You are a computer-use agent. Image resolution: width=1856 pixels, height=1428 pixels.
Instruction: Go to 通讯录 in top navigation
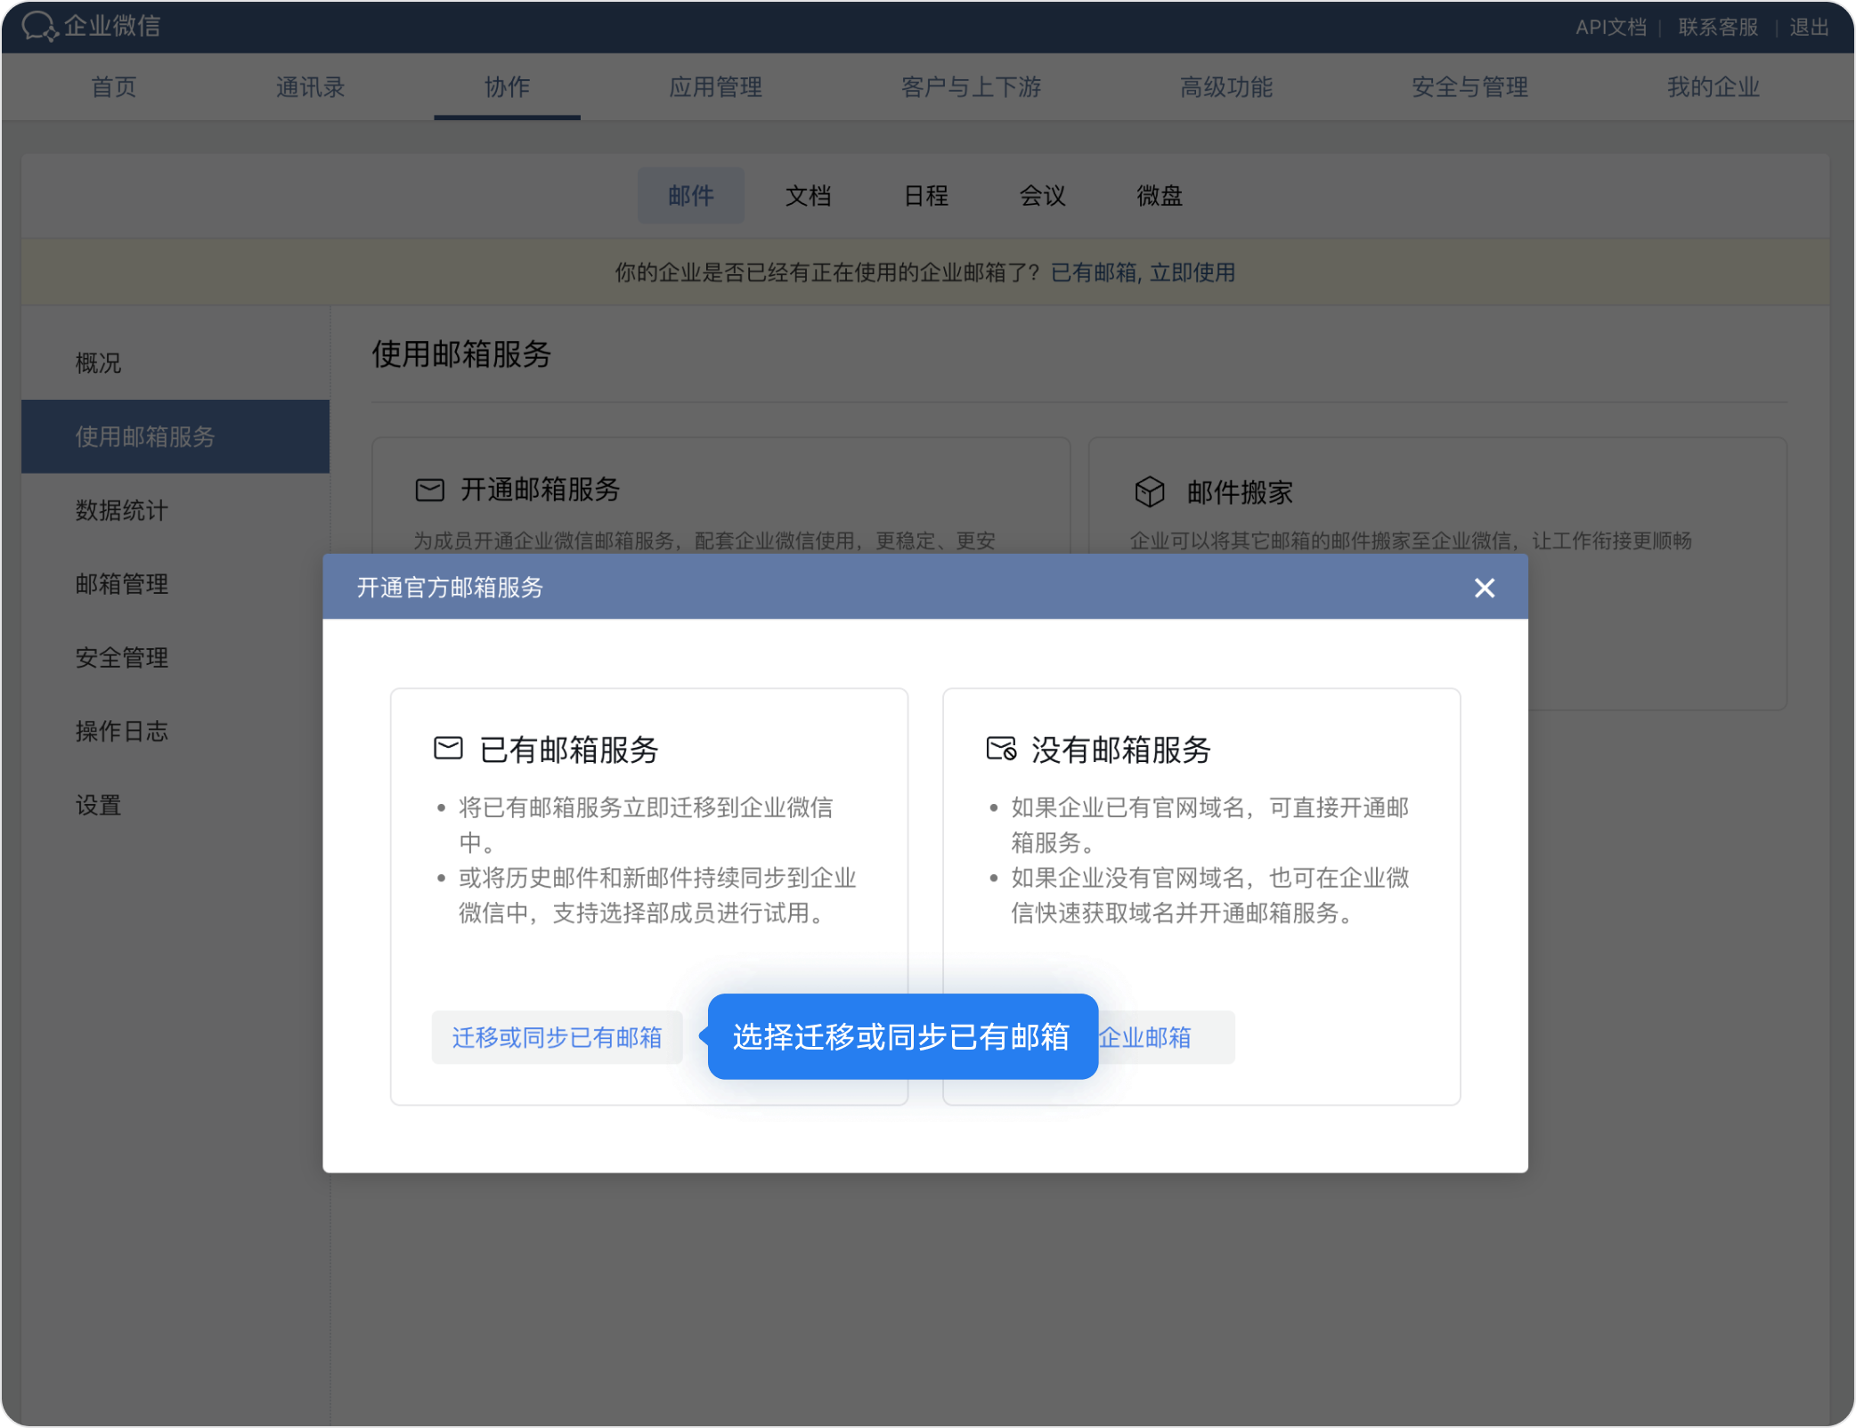click(310, 87)
